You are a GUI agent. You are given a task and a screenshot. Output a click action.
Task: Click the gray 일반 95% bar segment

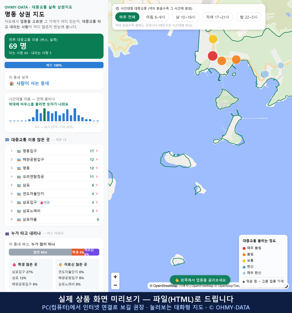click(x=40, y=252)
